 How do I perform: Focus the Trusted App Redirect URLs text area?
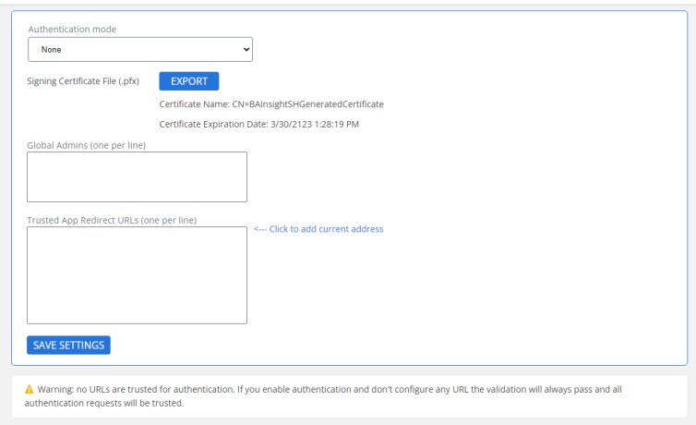137,274
